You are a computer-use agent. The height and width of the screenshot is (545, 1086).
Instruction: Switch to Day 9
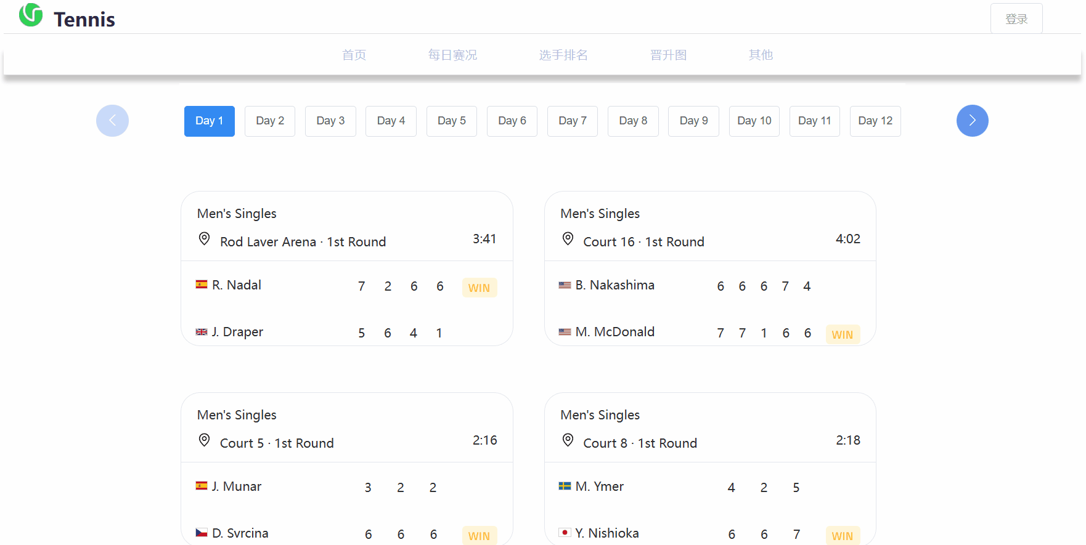coord(693,121)
